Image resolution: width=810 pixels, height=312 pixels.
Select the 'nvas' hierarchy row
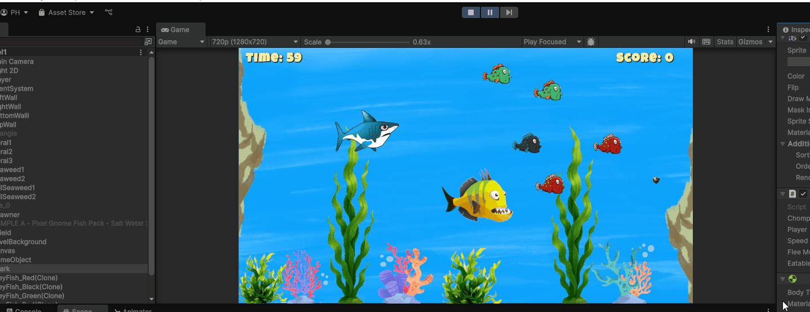(74, 251)
